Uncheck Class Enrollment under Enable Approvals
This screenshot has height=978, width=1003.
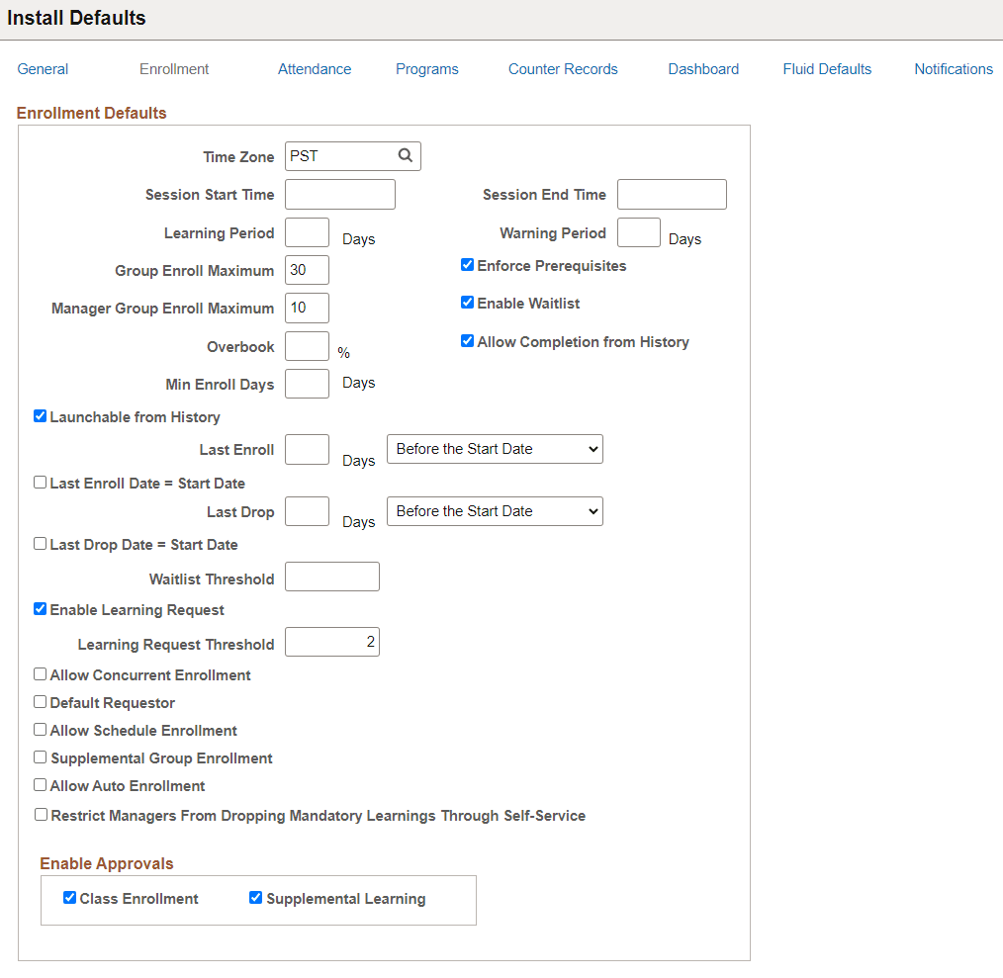pos(69,897)
